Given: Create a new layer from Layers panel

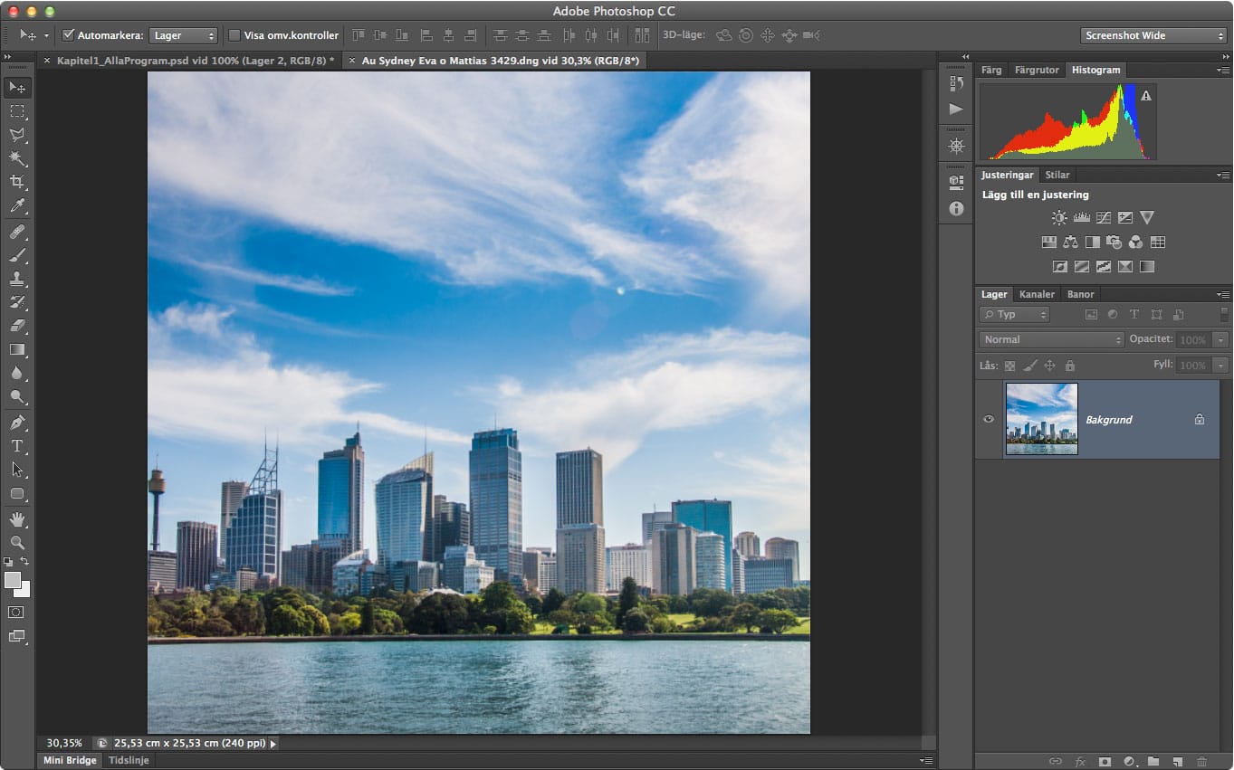Looking at the screenshot, I should pyautogui.click(x=1177, y=762).
